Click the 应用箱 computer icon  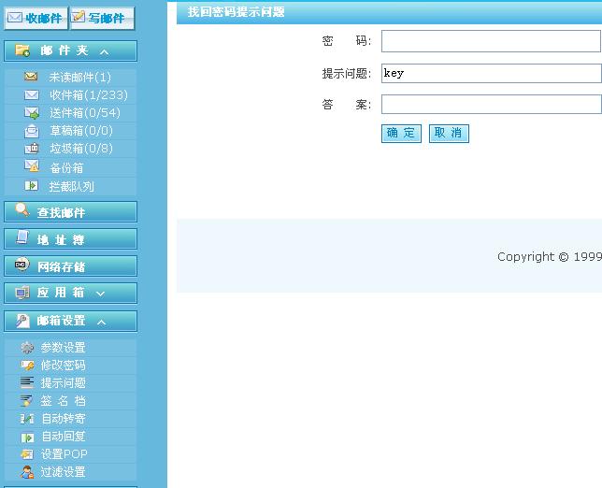(x=22, y=293)
